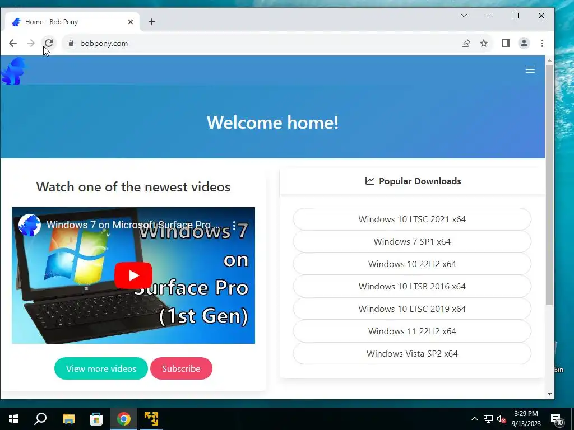Open the Chrome three-dot menu
This screenshot has width=574, height=430.
(542, 43)
